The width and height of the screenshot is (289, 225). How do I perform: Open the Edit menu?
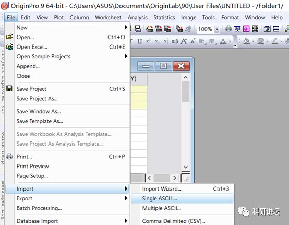tap(25, 17)
